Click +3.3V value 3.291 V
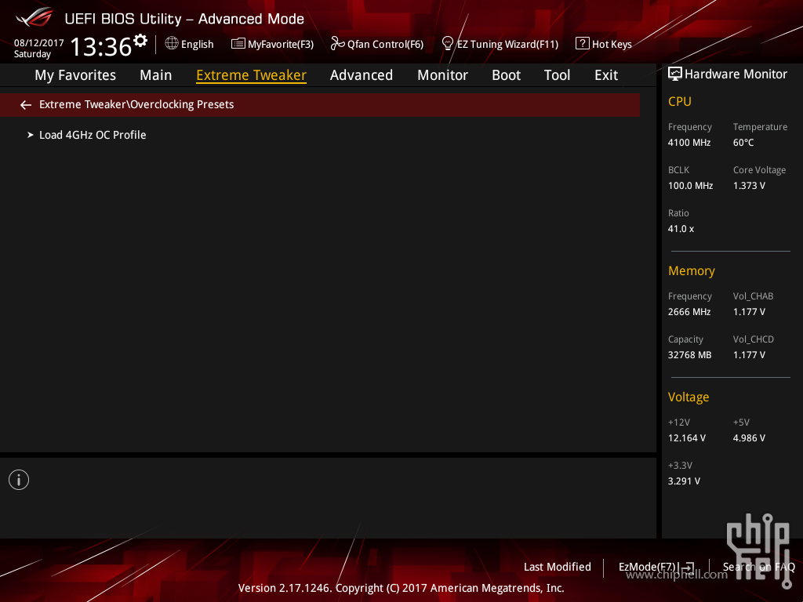803x602 pixels. click(684, 481)
